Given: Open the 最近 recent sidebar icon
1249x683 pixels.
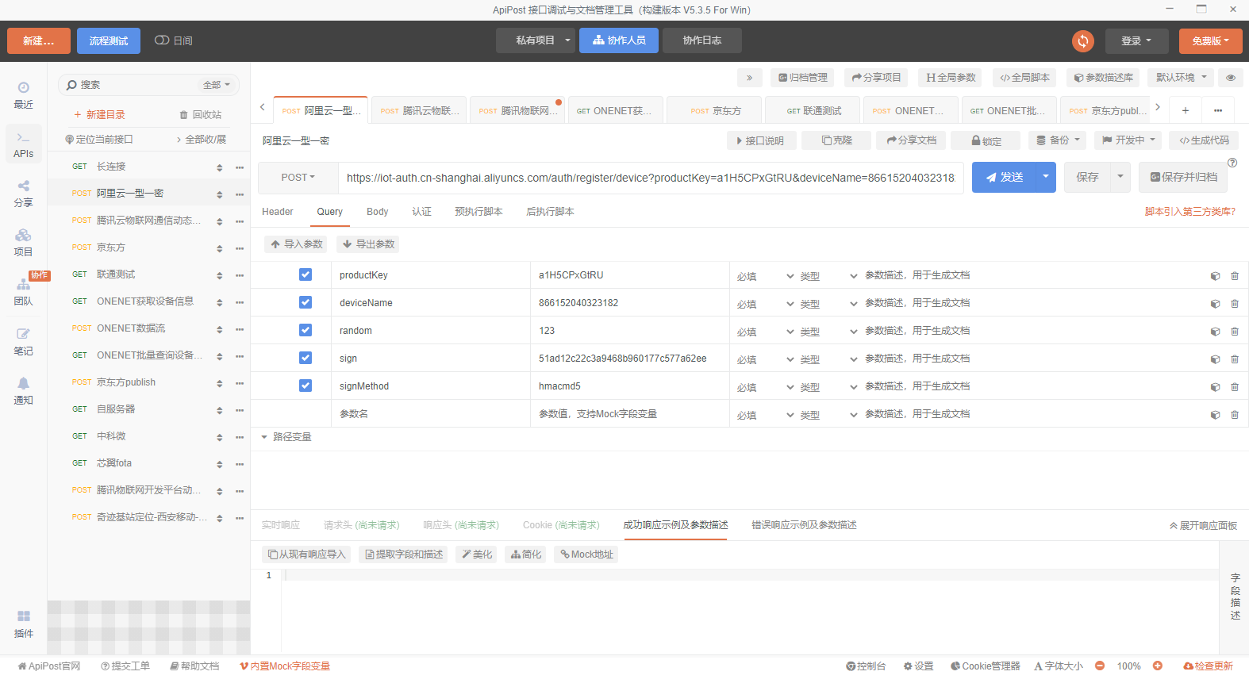Looking at the screenshot, I should tap(23, 94).
